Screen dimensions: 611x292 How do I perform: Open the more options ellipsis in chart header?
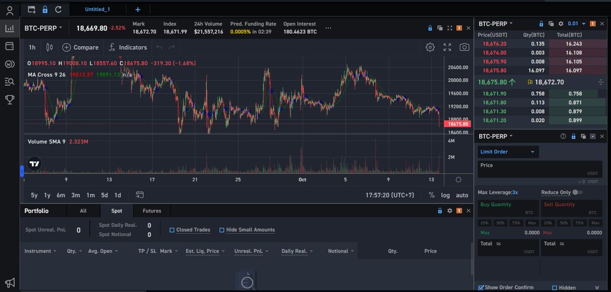328,28
